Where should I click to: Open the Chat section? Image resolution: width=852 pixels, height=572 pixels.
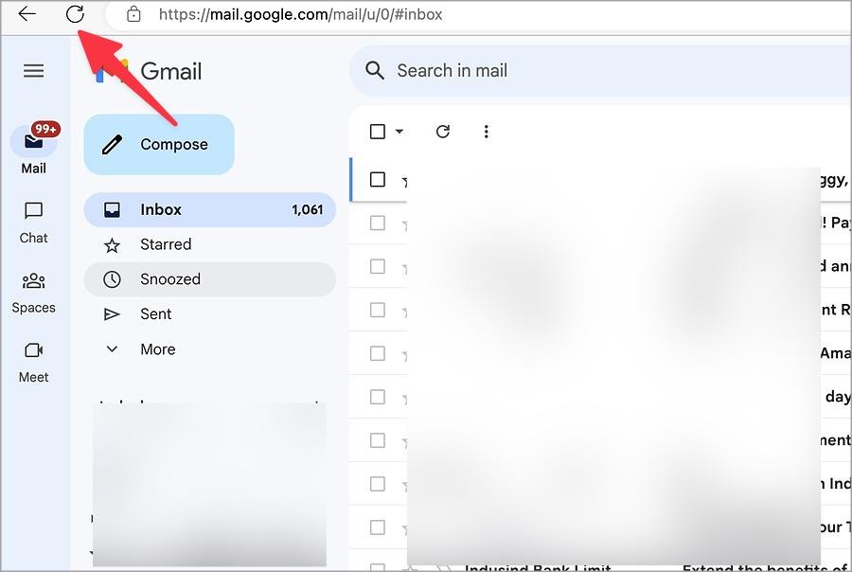(x=34, y=223)
